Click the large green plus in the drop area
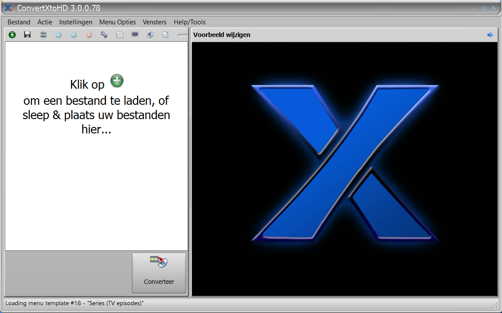This screenshot has height=313, width=502. pyautogui.click(x=117, y=80)
